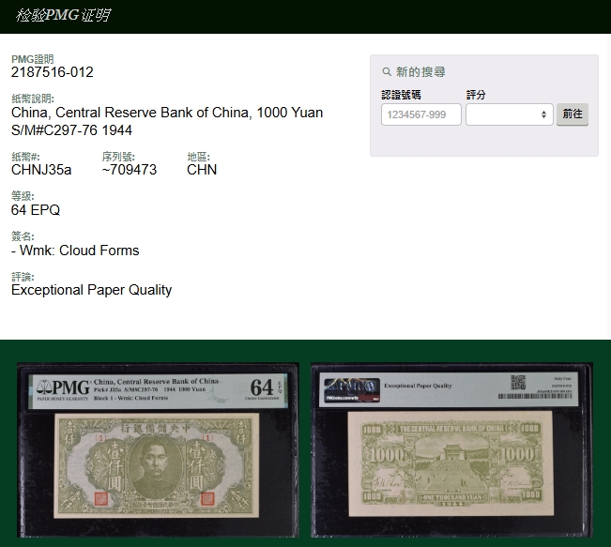Select the China, Central Reserve Bank description text
Viewport: 611px width, 547px height.
[x=167, y=113]
